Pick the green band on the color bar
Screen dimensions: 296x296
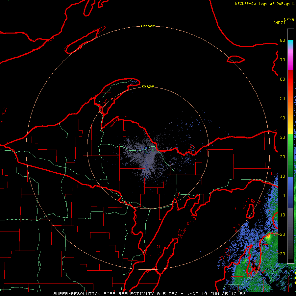[290, 155]
